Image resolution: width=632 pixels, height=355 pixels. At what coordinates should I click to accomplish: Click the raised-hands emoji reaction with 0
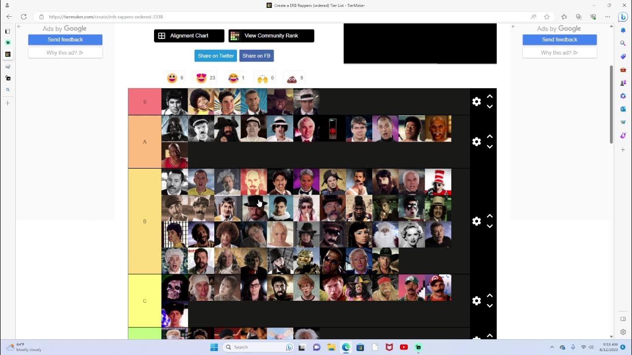(x=263, y=78)
